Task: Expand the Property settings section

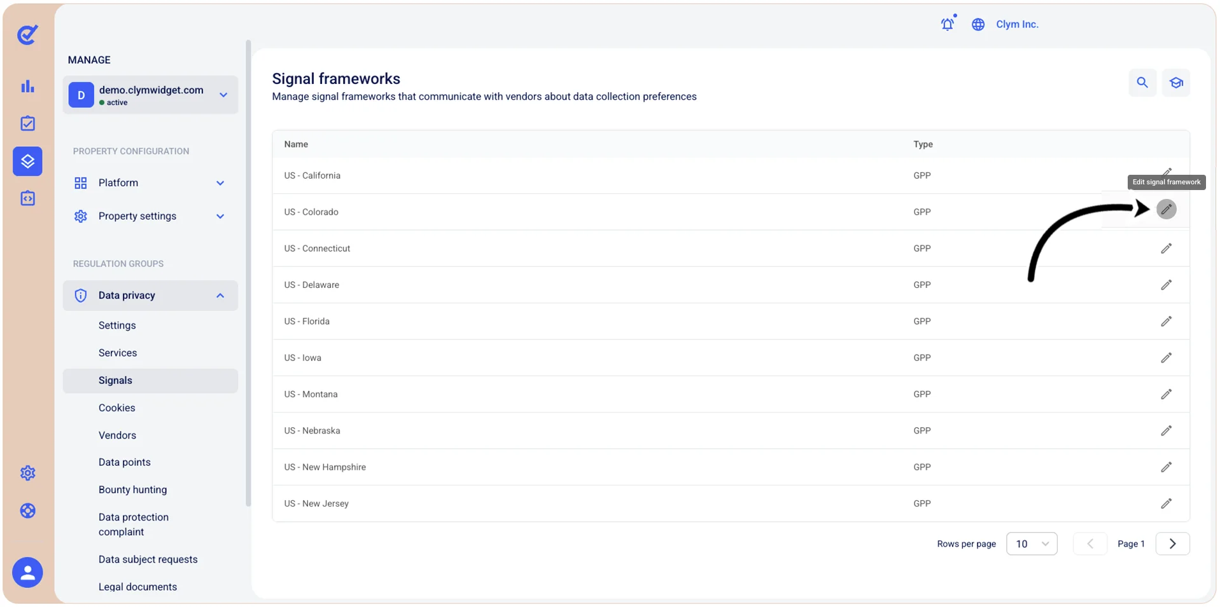Action: pyautogui.click(x=150, y=216)
